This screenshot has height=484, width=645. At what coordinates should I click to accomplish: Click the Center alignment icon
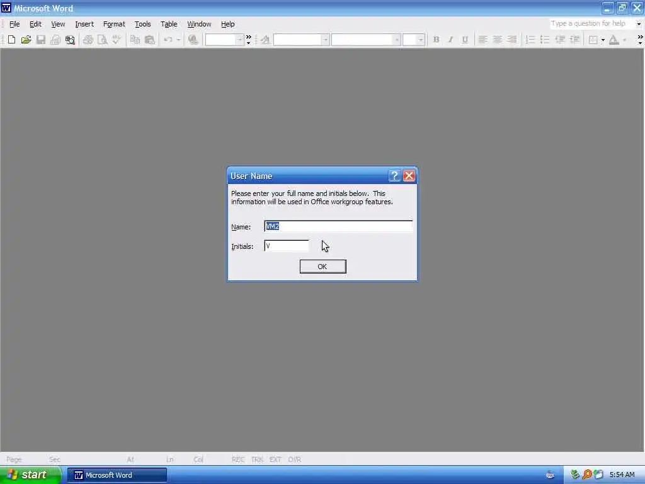tap(498, 40)
